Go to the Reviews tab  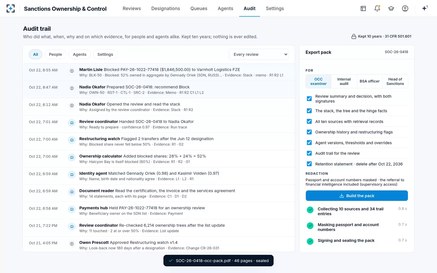click(x=132, y=8)
